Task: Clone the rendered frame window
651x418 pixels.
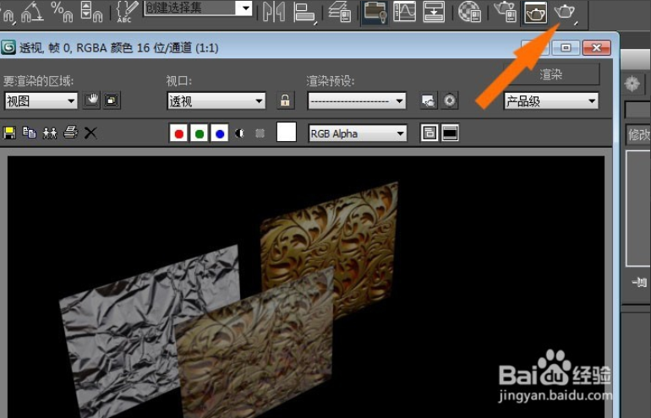Action: click(x=50, y=133)
